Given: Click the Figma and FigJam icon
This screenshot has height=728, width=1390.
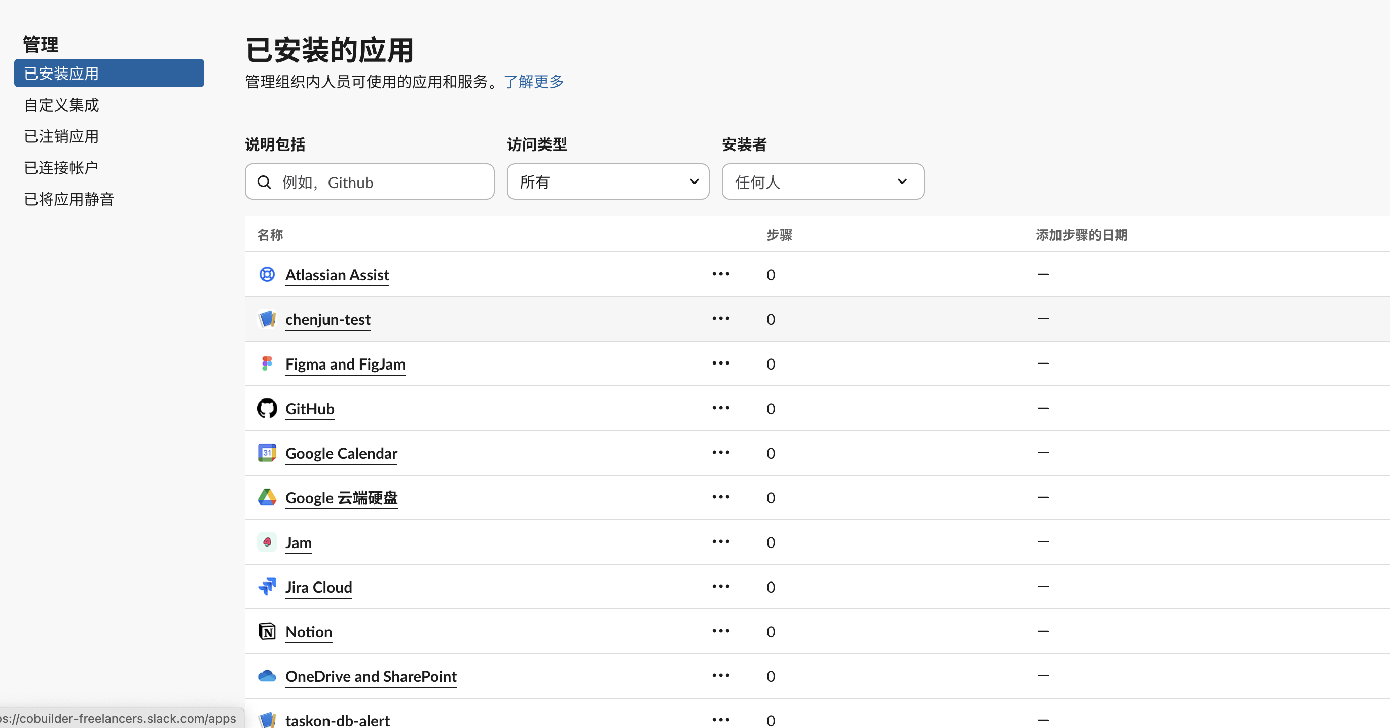Looking at the screenshot, I should [267, 363].
